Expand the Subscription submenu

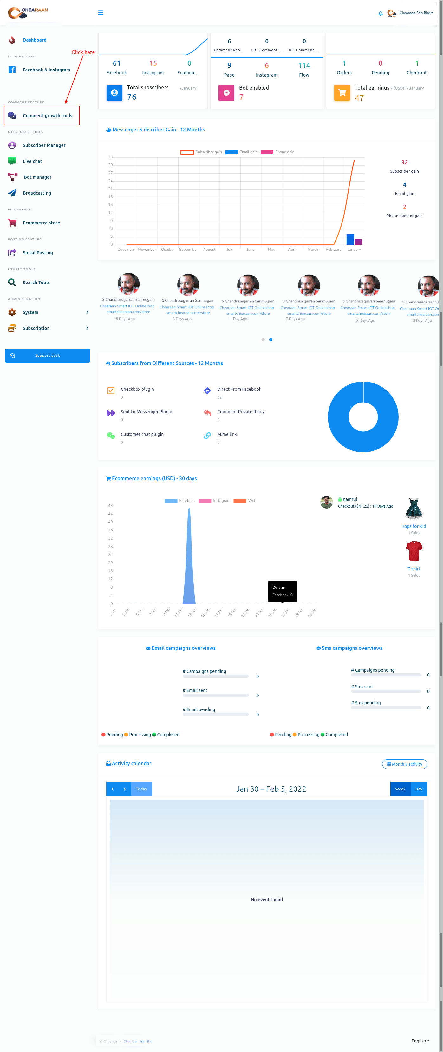[87, 328]
